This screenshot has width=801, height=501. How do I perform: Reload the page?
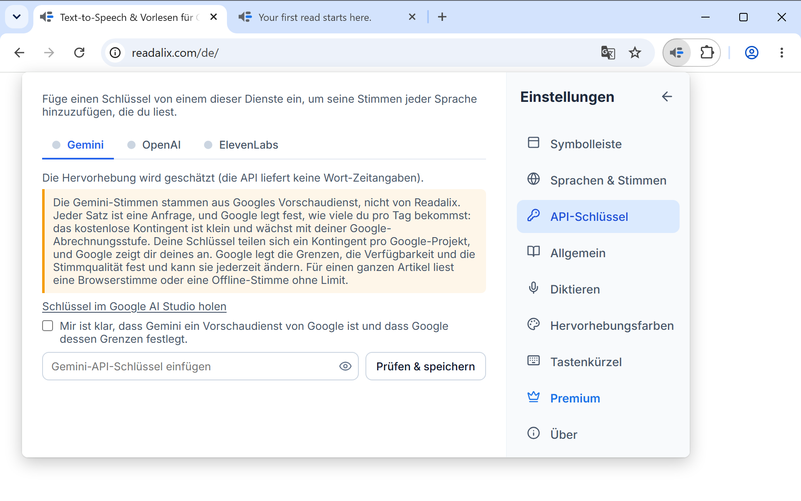pos(79,53)
